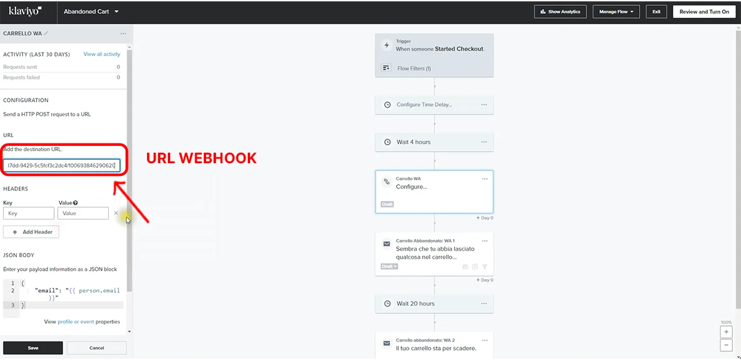This screenshot has width=741, height=360.
Task: Remove the header row with the X icon
Action: coord(116,213)
